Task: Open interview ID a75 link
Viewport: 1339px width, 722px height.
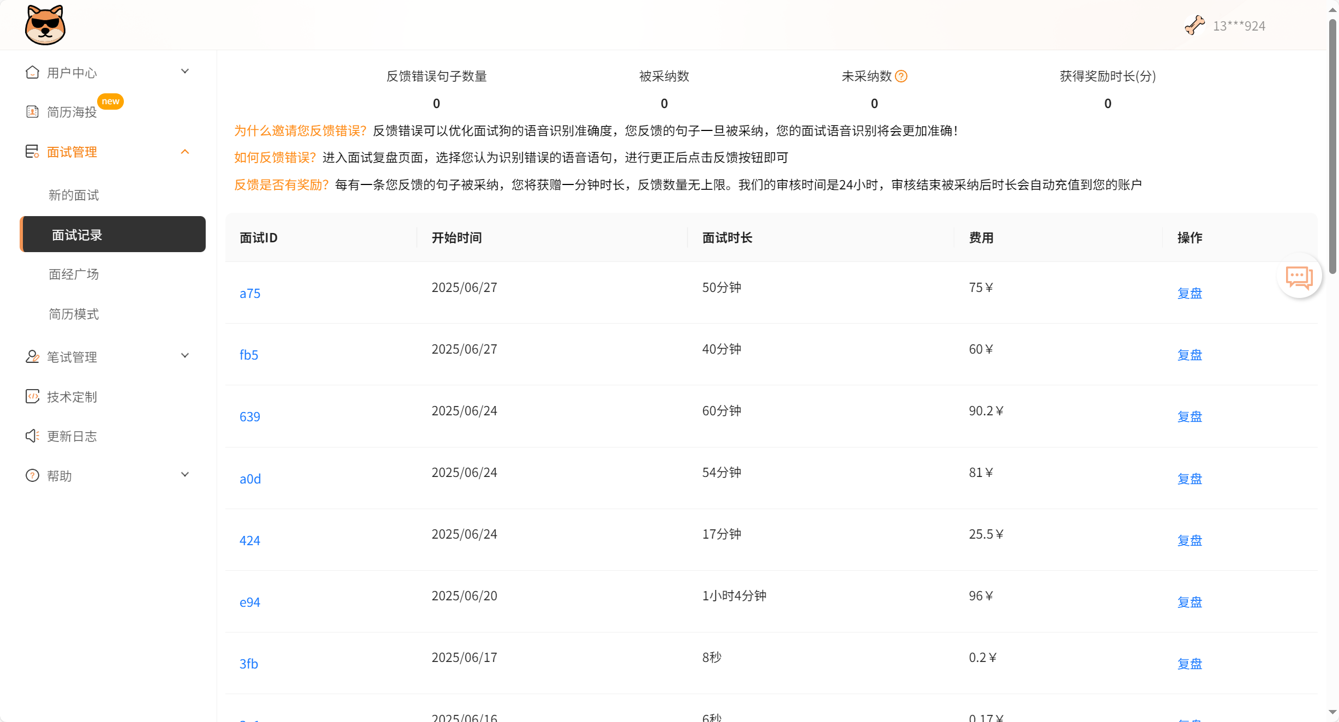Action: pyautogui.click(x=250, y=294)
